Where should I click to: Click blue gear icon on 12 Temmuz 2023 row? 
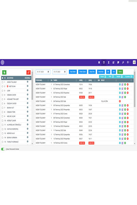point(120,134)
